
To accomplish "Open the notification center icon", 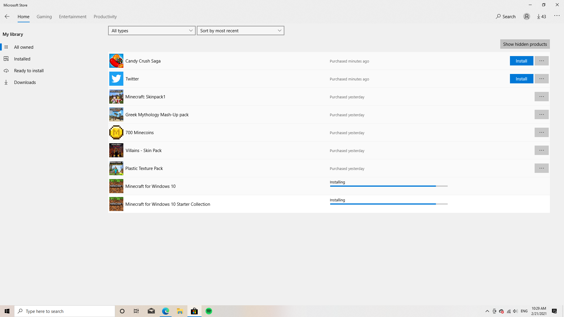I will pyautogui.click(x=554, y=311).
